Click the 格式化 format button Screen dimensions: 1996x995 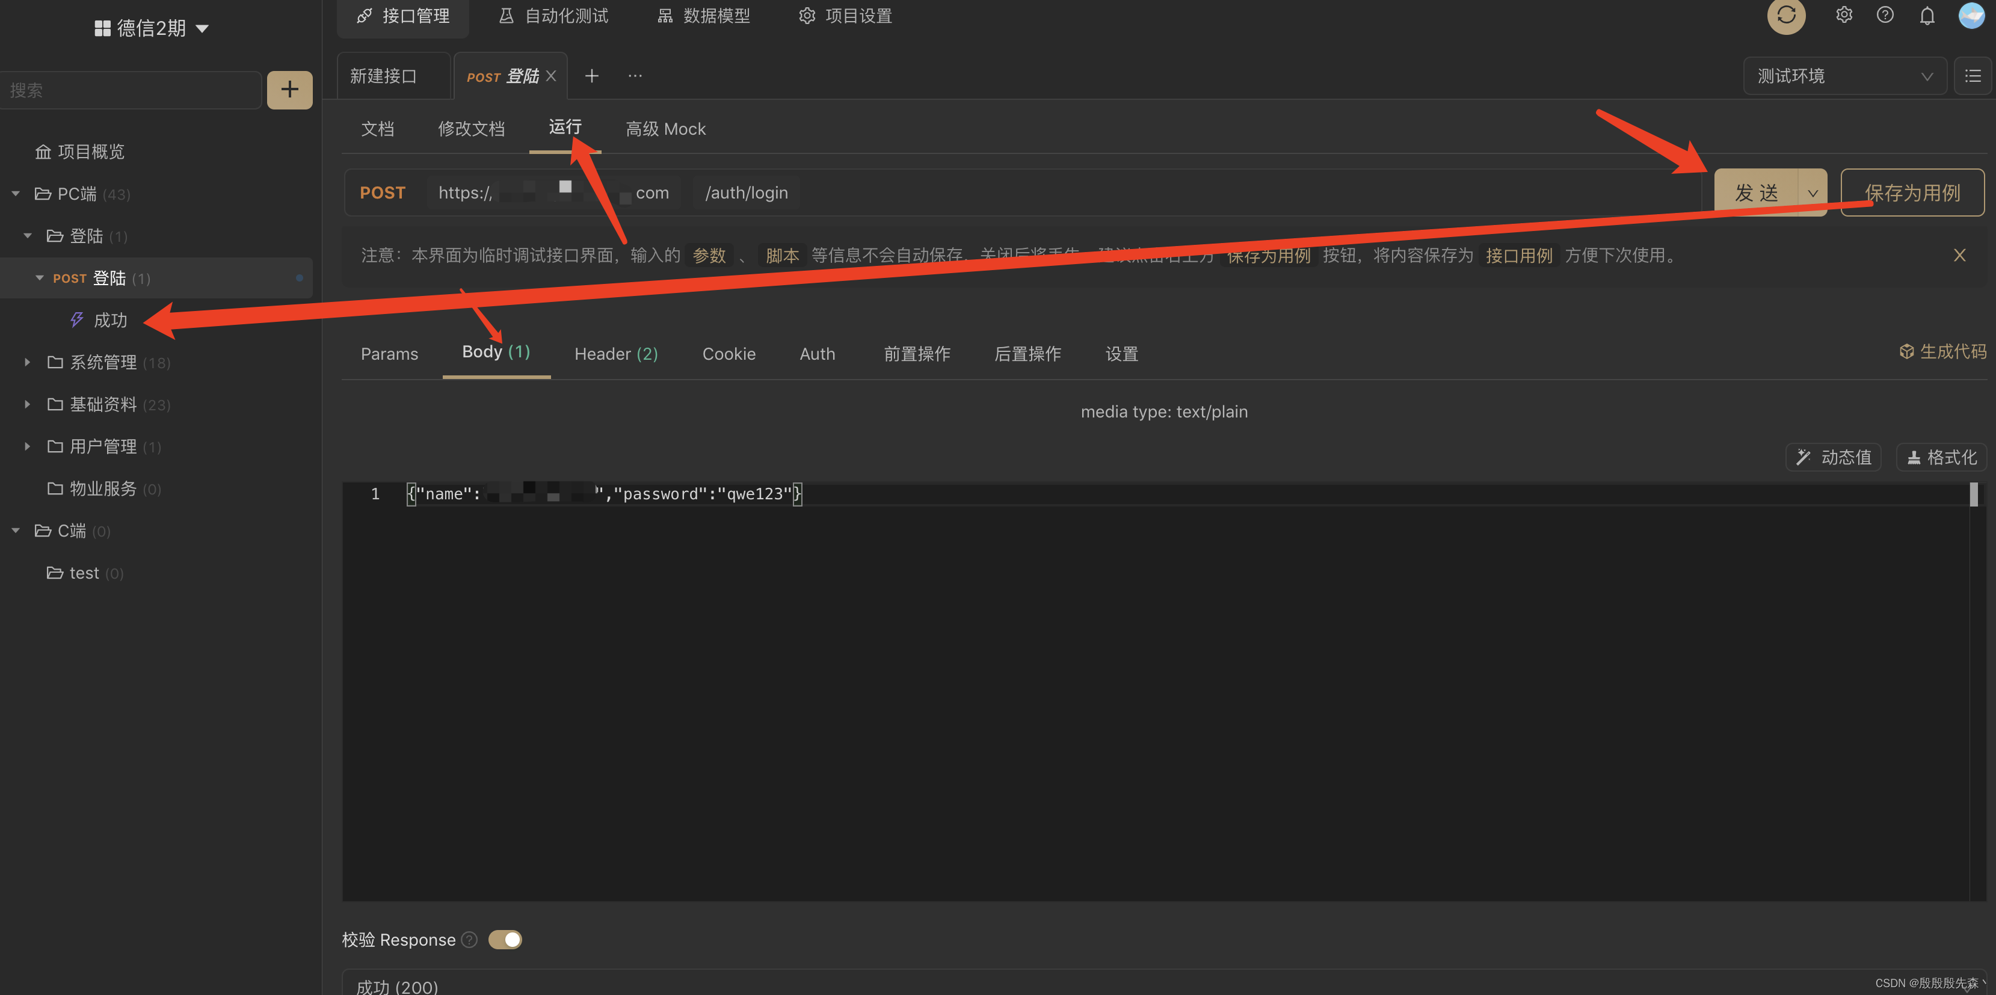[1941, 457]
